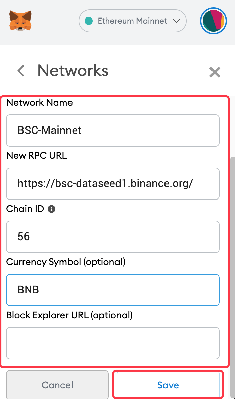
Task: Focus the Network Name field with BSC-Mainnet
Action: click(113, 131)
